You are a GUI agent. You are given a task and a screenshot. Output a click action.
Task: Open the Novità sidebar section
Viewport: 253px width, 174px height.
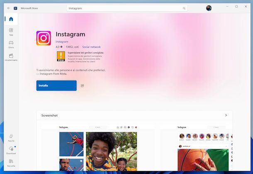pos(11,138)
